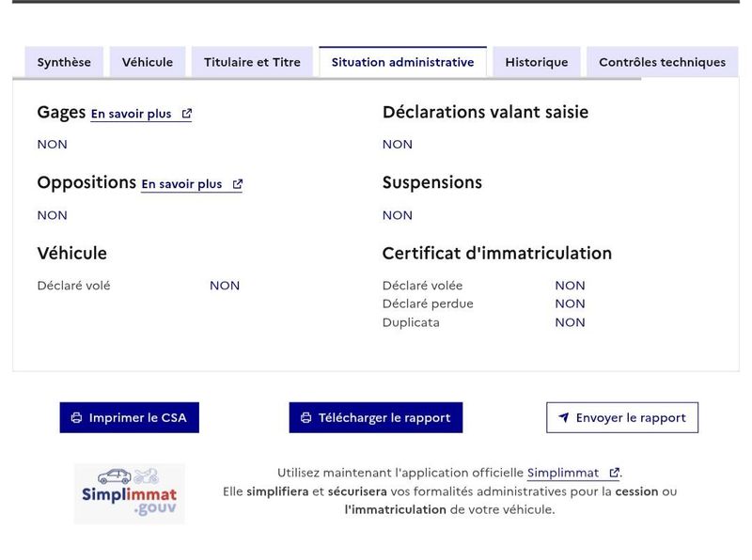Click the Simplimmat.gouv logo image
The image size is (752, 560).
tap(129, 493)
